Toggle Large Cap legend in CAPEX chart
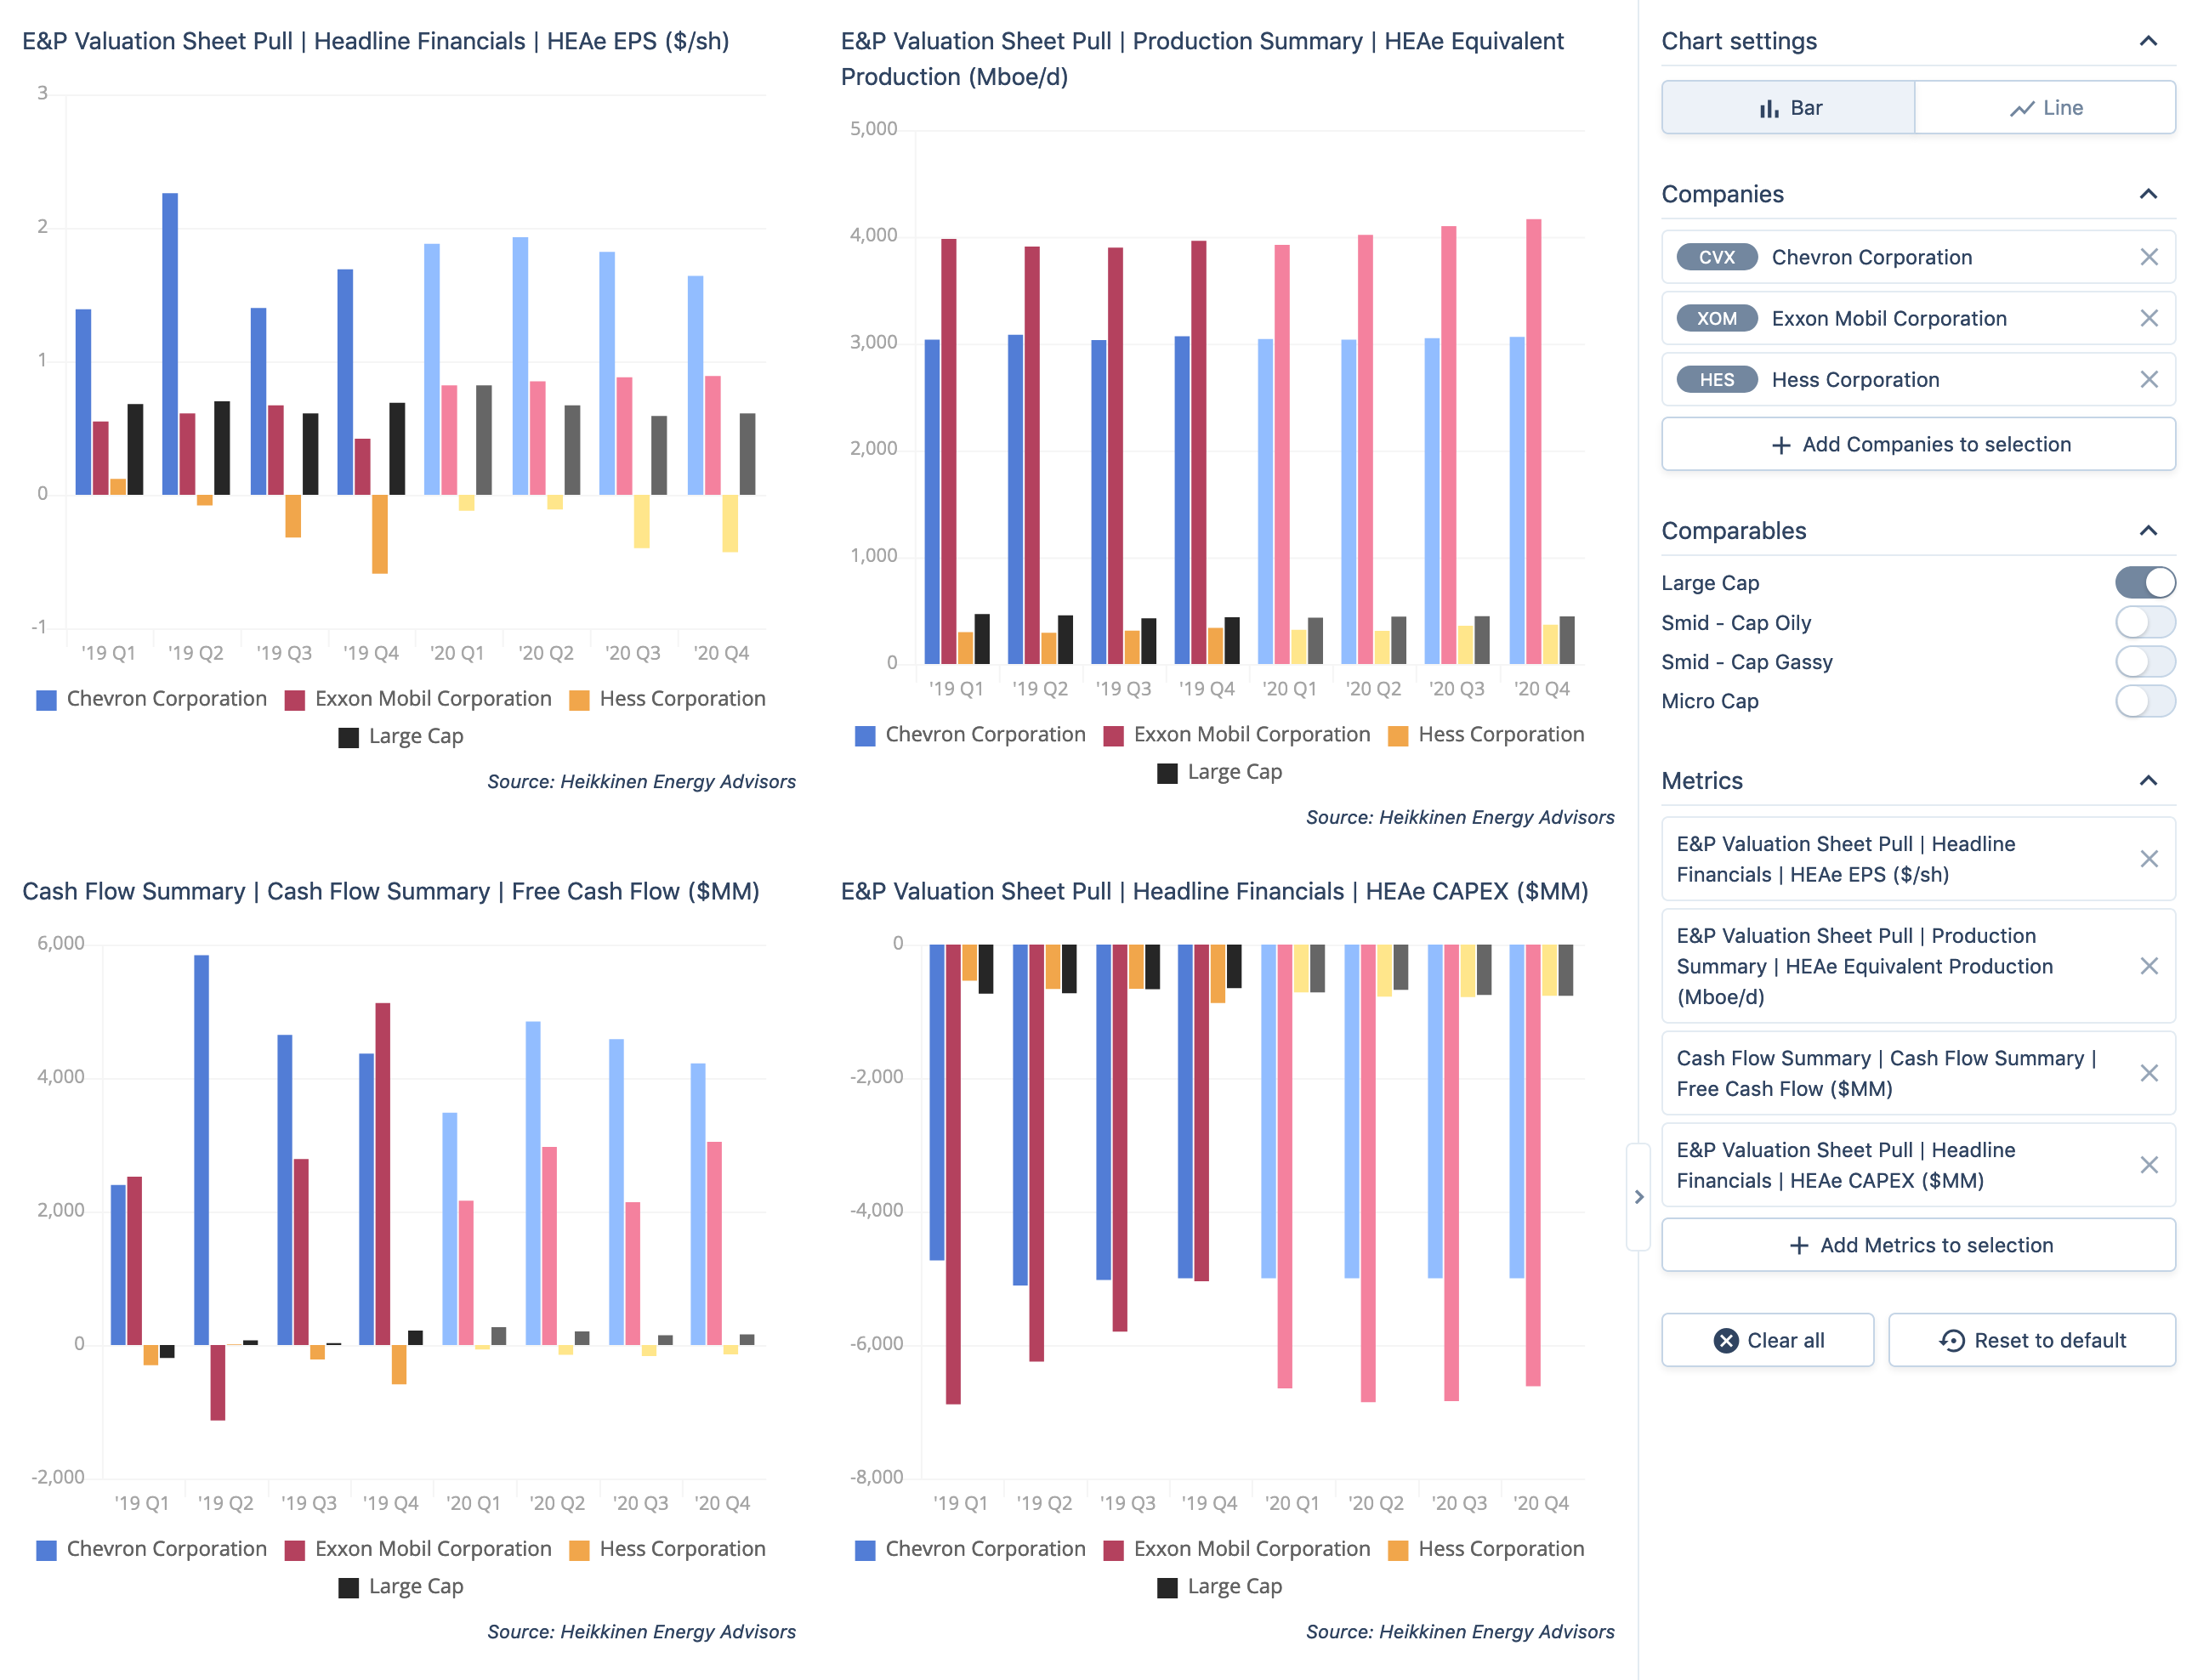This screenshot has height=1680, width=2192. 1220,1586
